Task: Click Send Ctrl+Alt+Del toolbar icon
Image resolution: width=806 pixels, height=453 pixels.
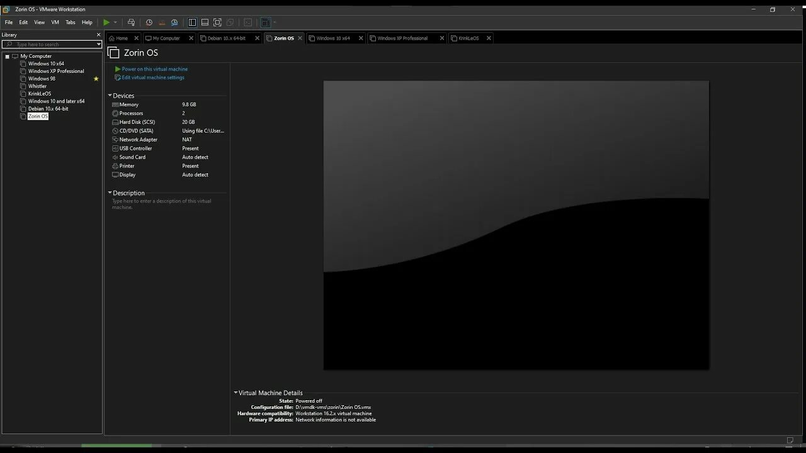Action: point(131,22)
